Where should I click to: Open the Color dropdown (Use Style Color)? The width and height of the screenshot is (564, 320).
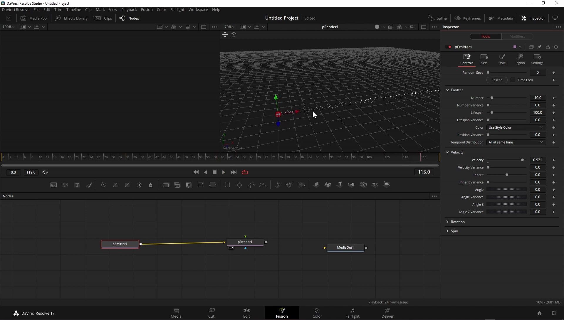[516, 127]
